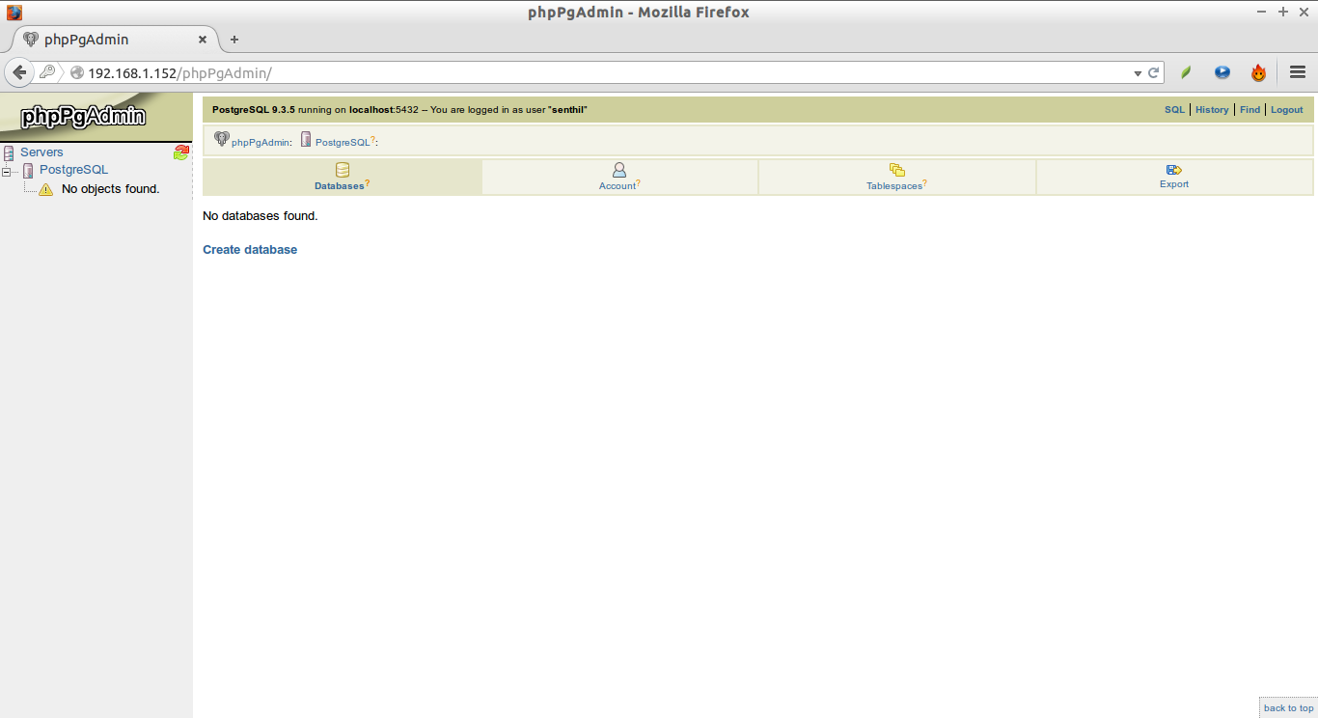Click the site globe icon before the URL
This screenshot has width=1318, height=718.
coord(77,73)
